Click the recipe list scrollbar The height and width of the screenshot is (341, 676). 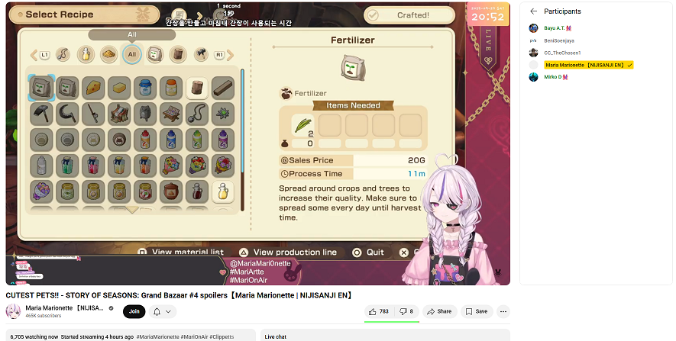[242, 140]
